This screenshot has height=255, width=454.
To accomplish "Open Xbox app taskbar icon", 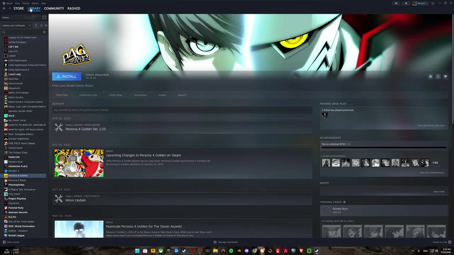I will coord(161,251).
